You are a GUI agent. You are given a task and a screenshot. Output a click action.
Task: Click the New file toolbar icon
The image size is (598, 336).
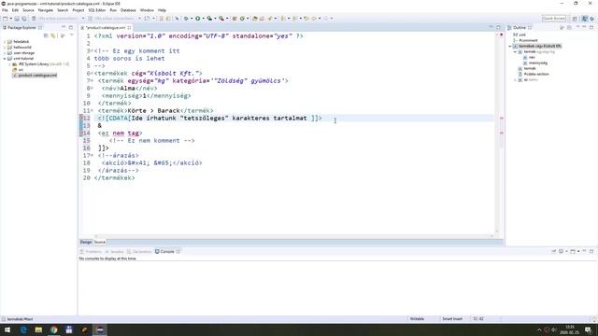5,19
